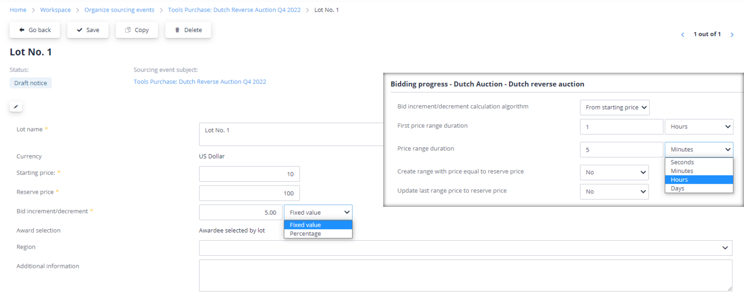Screen dimensions: 744x297
Task: Copy the lot
Action: (x=137, y=30)
